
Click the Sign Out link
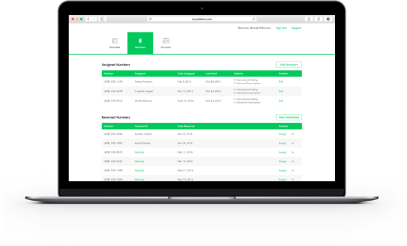(x=281, y=28)
